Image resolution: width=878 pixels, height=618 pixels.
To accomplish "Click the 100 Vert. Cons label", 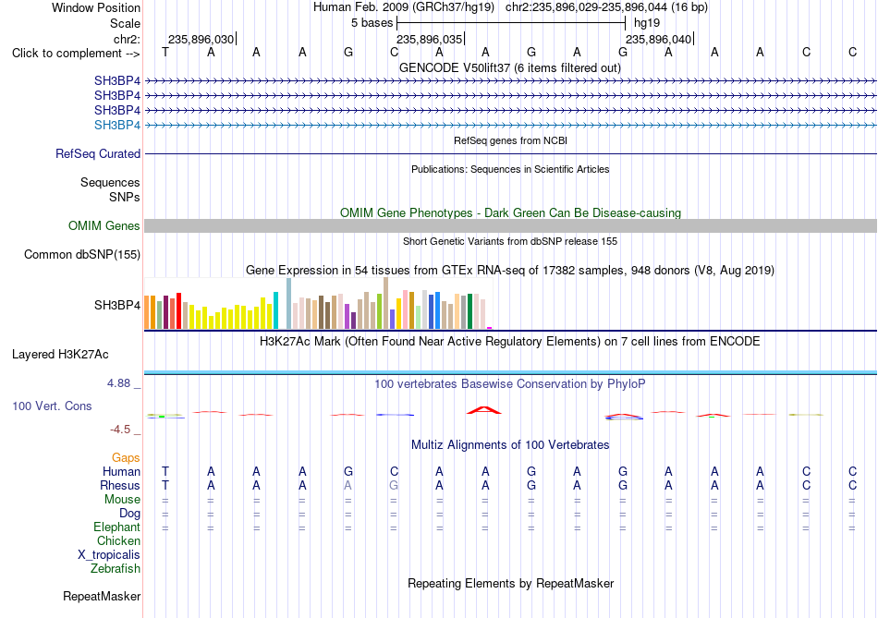I will click(x=52, y=406).
